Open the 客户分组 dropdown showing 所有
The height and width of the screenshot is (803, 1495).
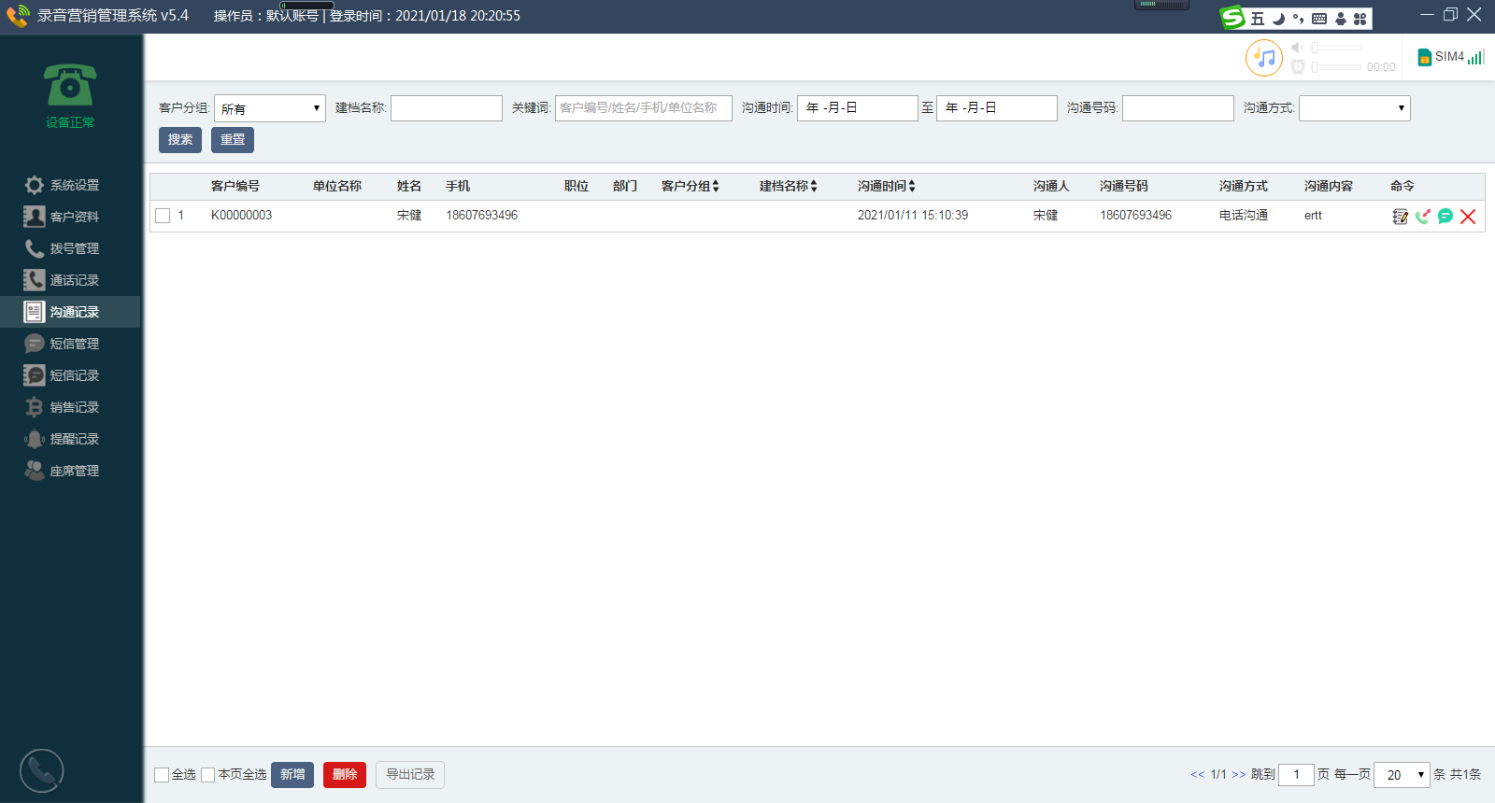[x=270, y=108]
